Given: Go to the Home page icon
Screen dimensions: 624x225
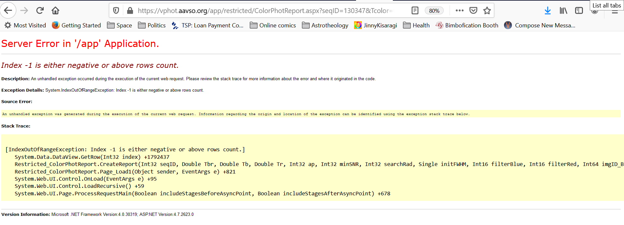Looking at the screenshot, I should point(55,10).
